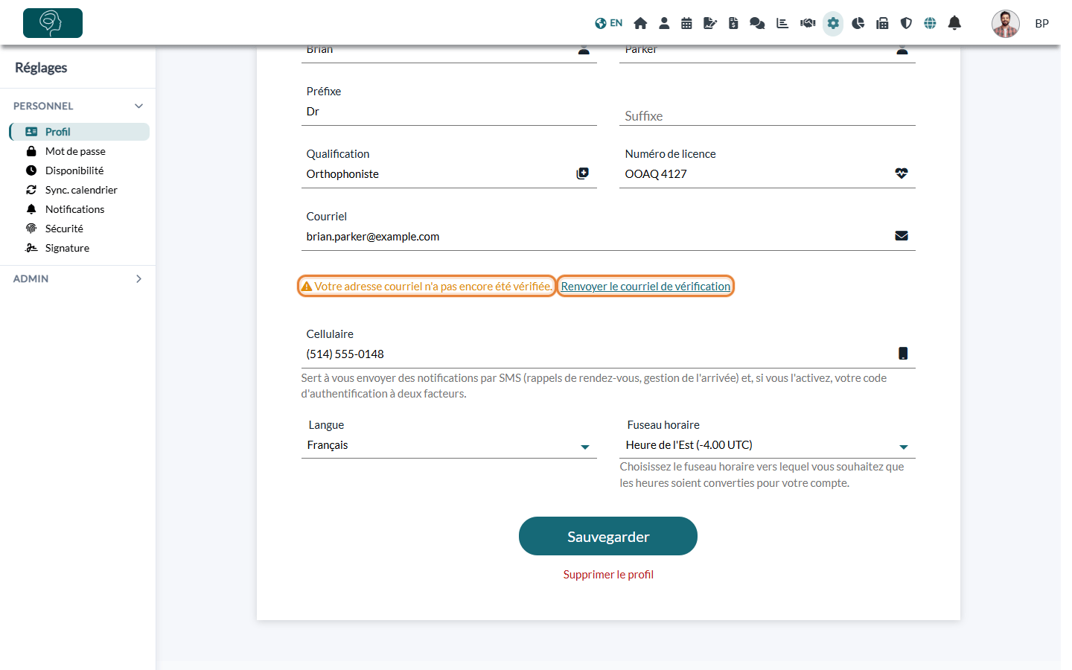The width and height of the screenshot is (1072, 670).
Task: Click the Suffixe input field
Action: (x=768, y=116)
